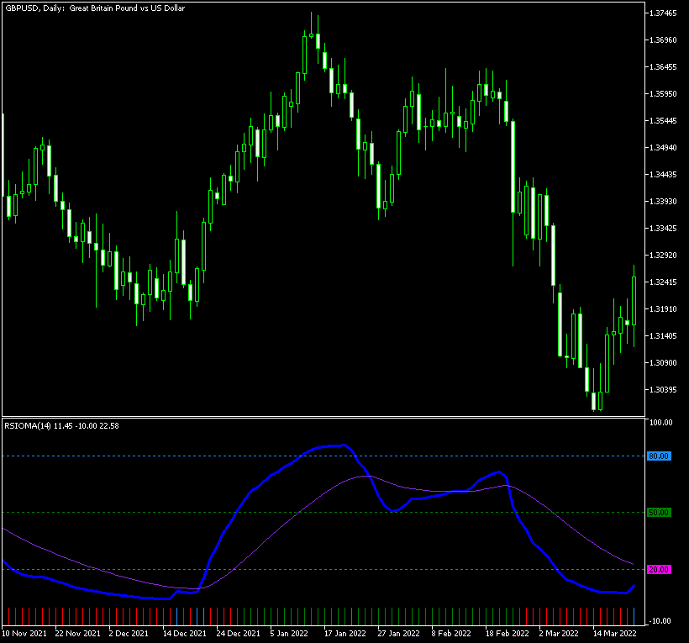The image size is (689, 643).
Task: Select the 10 Nov 2021 date label
Action: point(25,633)
